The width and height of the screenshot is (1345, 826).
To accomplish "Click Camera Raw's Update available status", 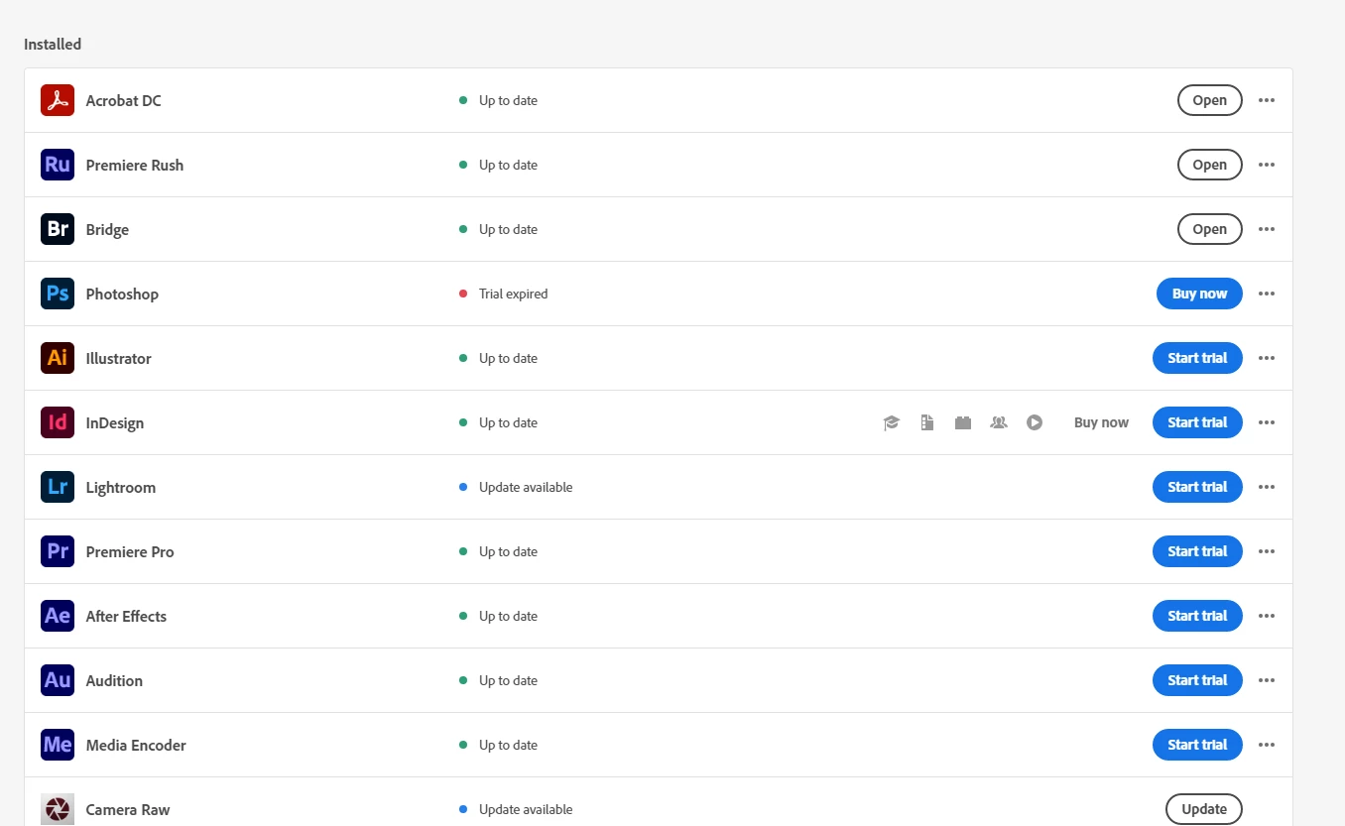I will 526,809.
